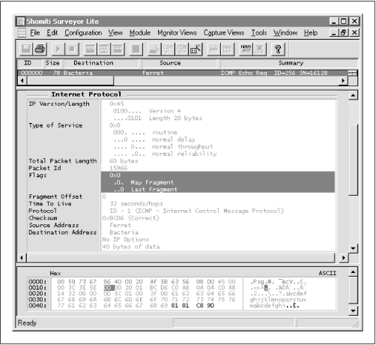Click the detail pane horizontal scroll-right arrow
376x345 pixels.
point(344,258)
